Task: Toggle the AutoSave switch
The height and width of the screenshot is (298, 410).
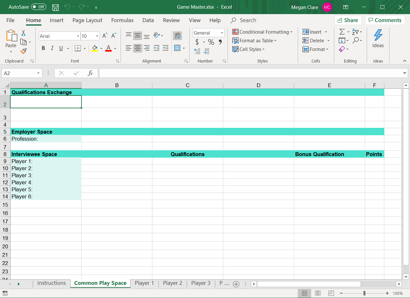Action: (38, 7)
